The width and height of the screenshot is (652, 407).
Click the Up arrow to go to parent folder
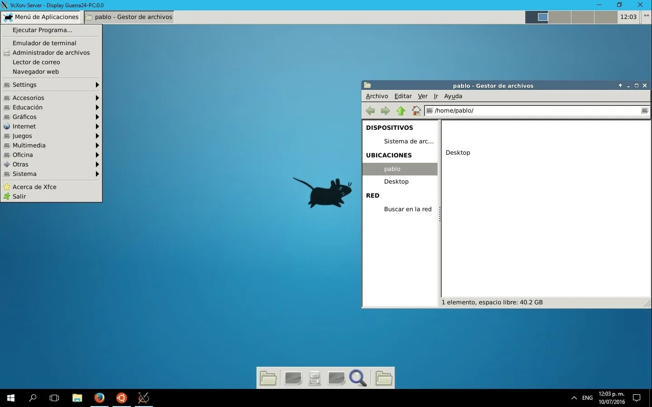click(401, 110)
